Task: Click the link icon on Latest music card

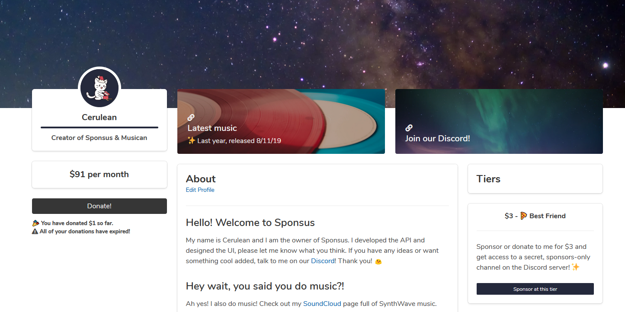Action: coord(191,117)
